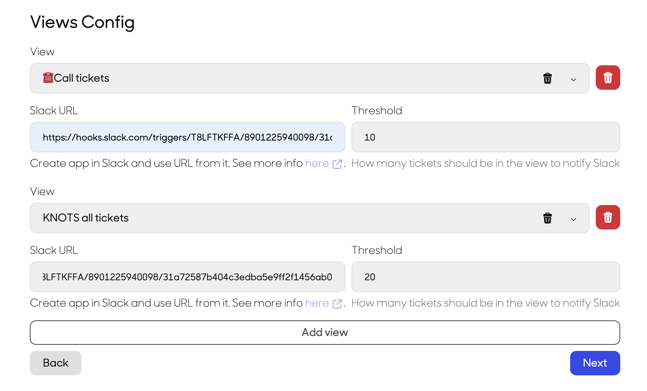Delete the KNOTS all tickets view with red trash button
Viewport: 647px width, 391px height.
click(608, 217)
